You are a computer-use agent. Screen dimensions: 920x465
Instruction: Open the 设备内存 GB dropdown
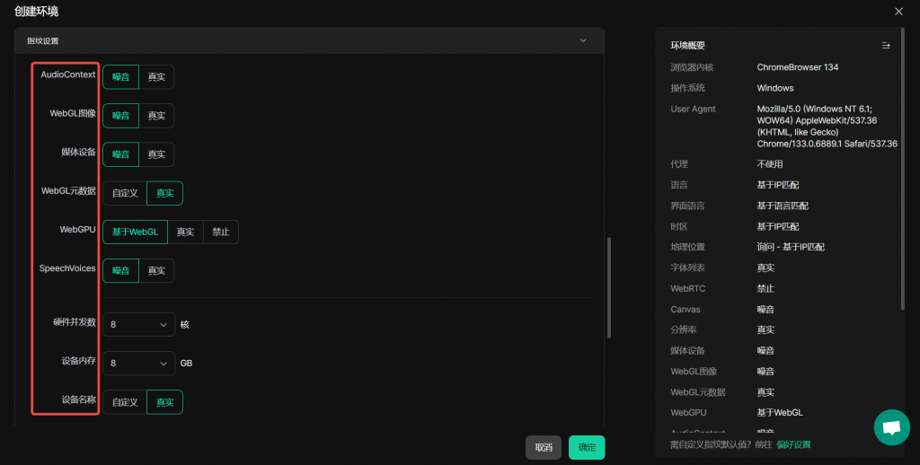(138, 364)
